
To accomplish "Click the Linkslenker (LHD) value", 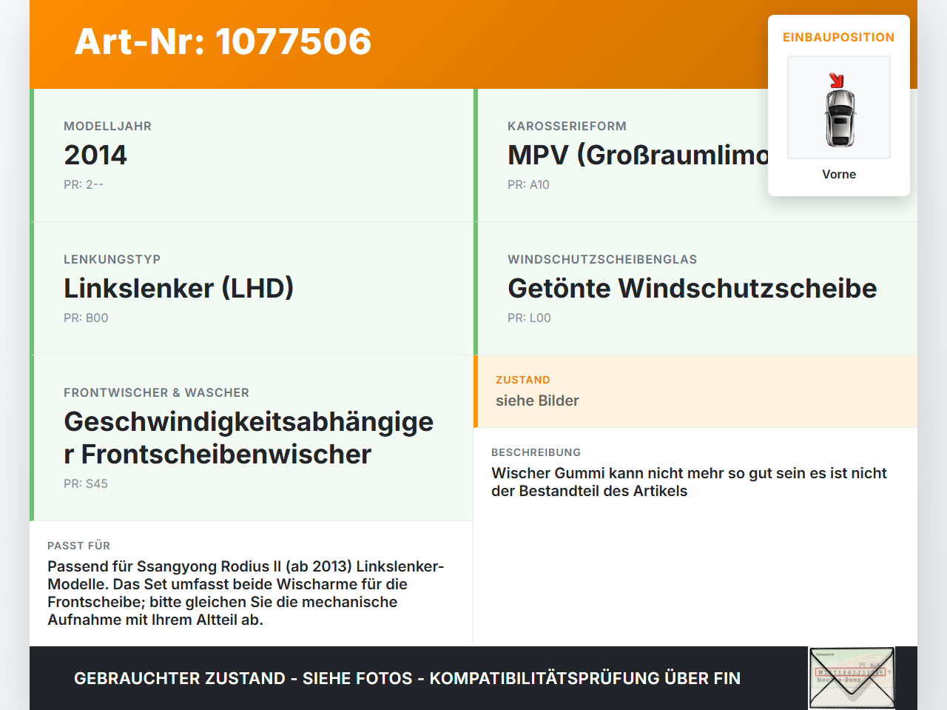I will 179,288.
